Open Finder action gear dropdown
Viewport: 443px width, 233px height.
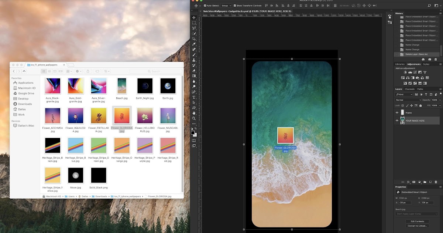point(79,71)
